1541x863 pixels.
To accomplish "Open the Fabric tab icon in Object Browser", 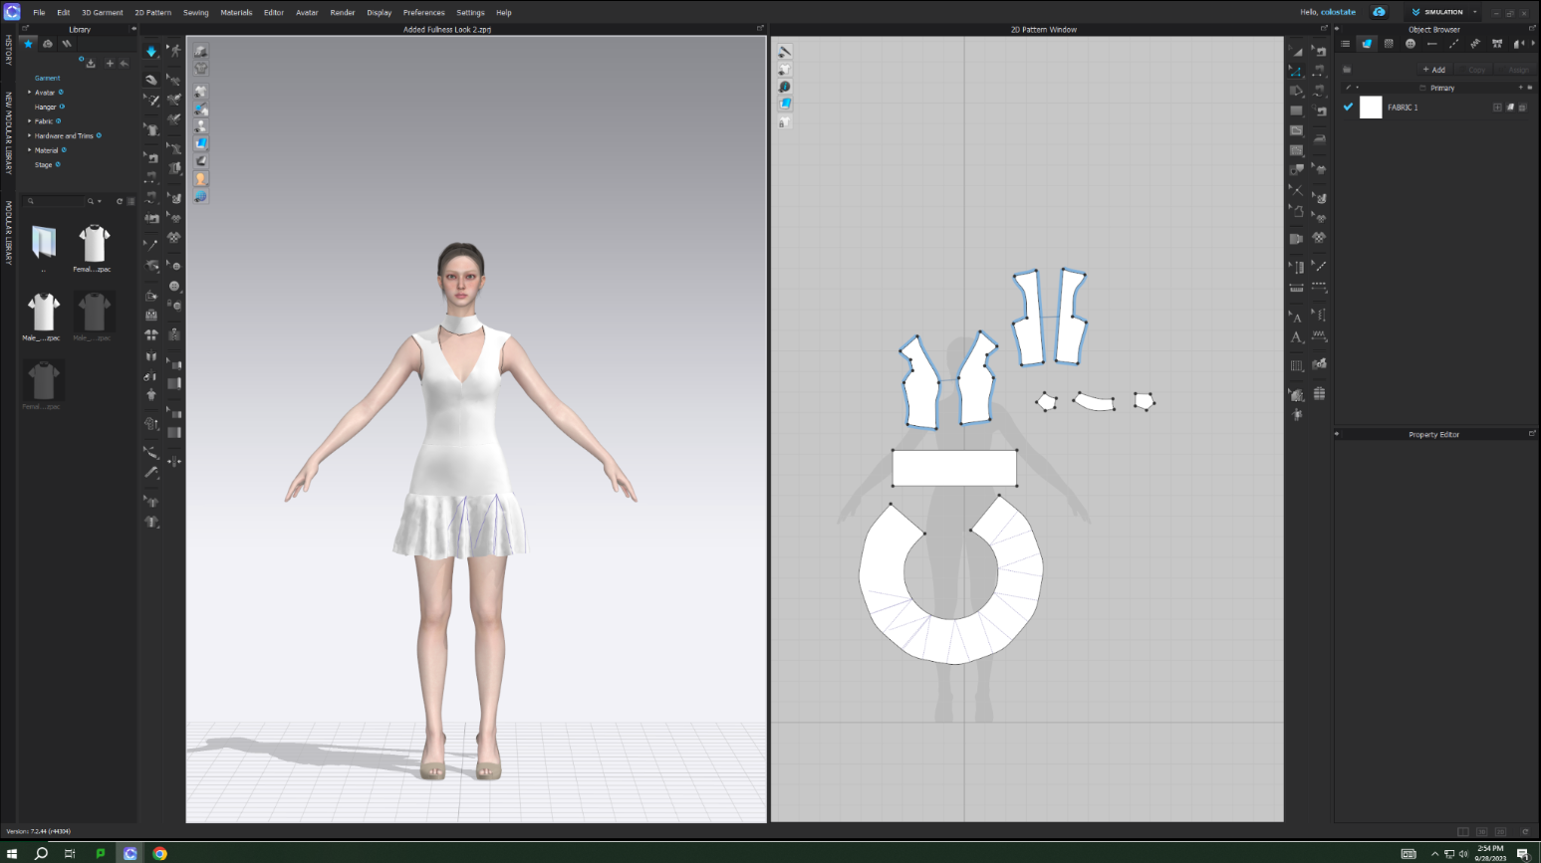I will [1367, 44].
